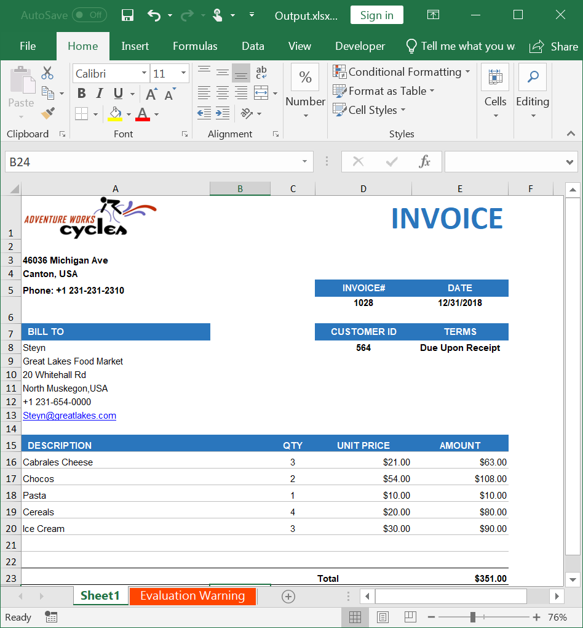Click the zoom slider handle
Screen dimensions: 583x628
coord(472,617)
